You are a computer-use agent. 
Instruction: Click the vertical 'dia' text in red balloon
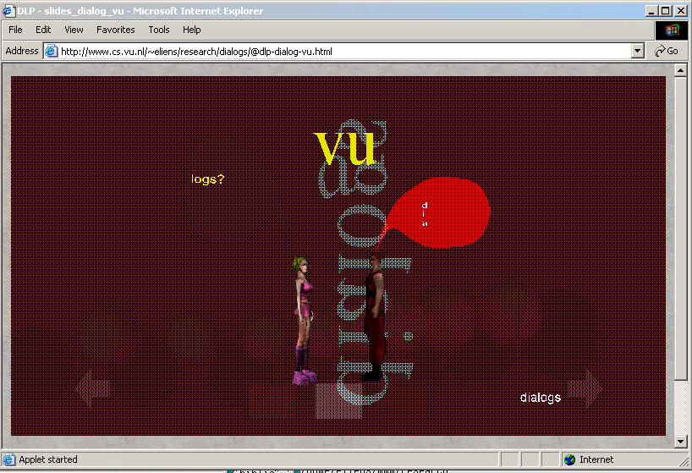pyautogui.click(x=425, y=214)
